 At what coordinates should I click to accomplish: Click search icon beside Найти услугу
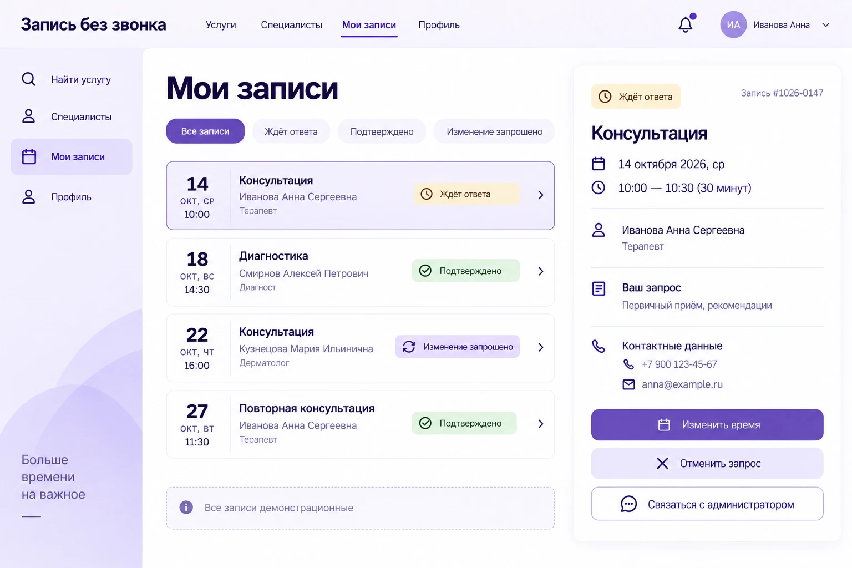pos(29,79)
